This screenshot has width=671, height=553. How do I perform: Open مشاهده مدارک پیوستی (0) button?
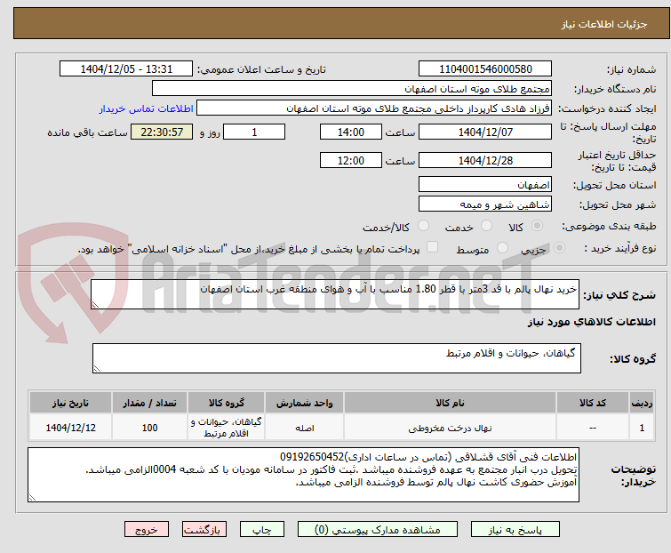378,530
